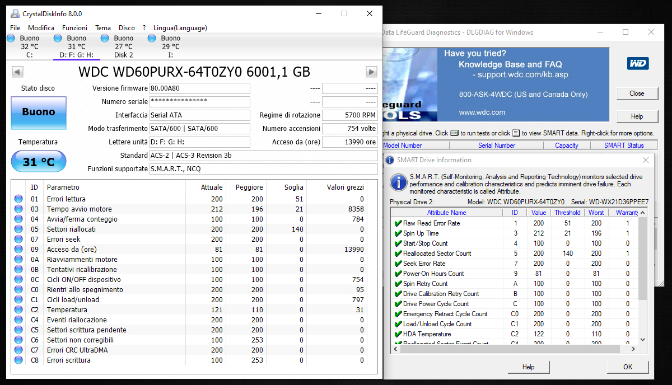Click the status orb for Errori lettura

(x=18, y=199)
